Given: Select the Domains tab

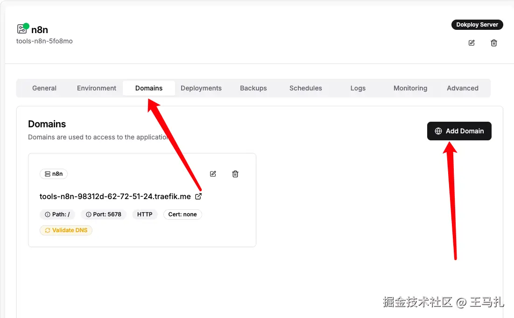Looking at the screenshot, I should [x=149, y=88].
